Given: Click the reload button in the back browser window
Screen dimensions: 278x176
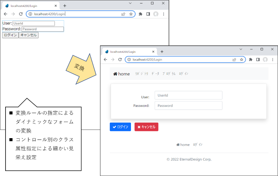Looking at the screenshot, I should (x=21, y=14).
